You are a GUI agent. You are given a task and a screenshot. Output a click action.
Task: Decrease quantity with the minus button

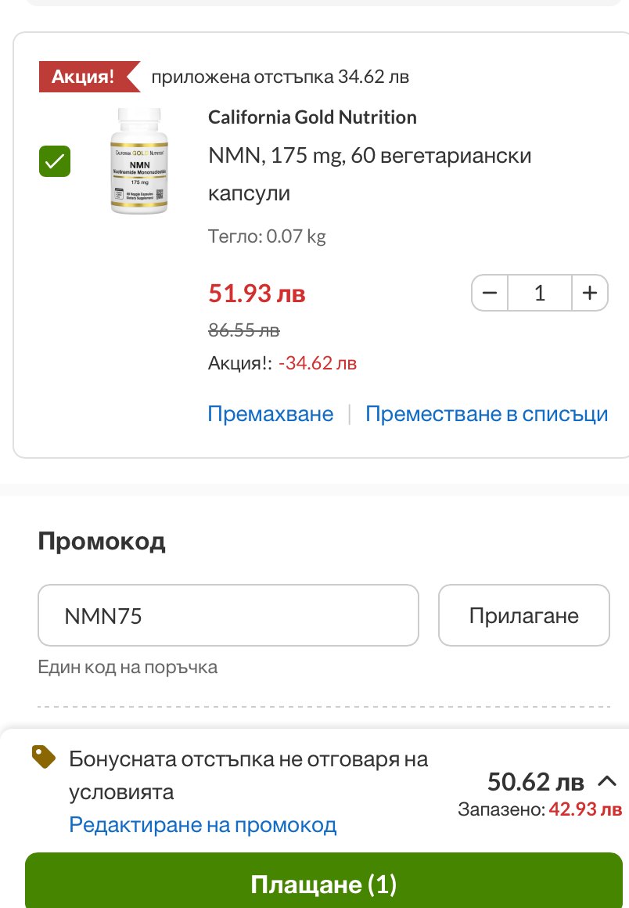click(490, 293)
